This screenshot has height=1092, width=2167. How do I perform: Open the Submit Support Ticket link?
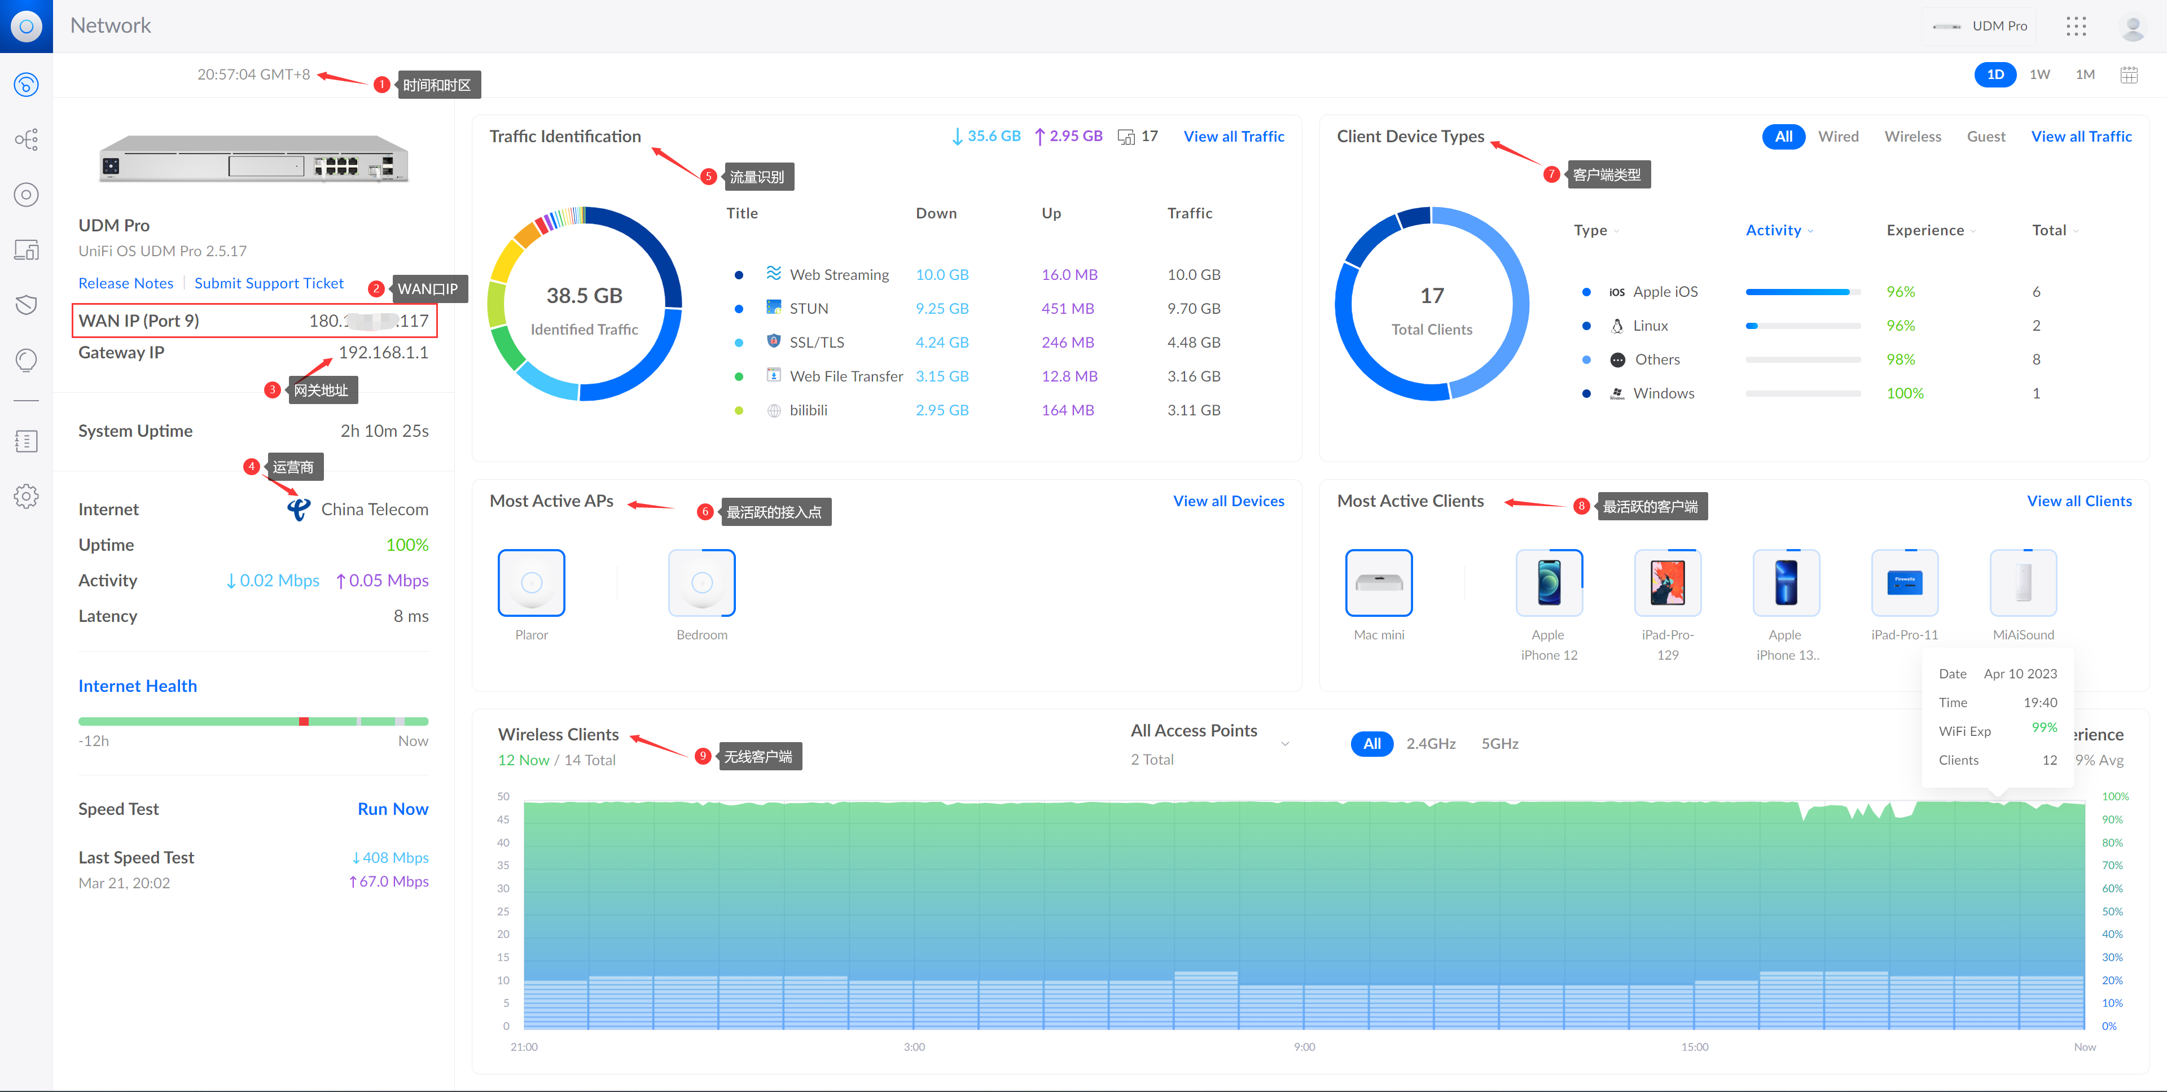pos(269,283)
